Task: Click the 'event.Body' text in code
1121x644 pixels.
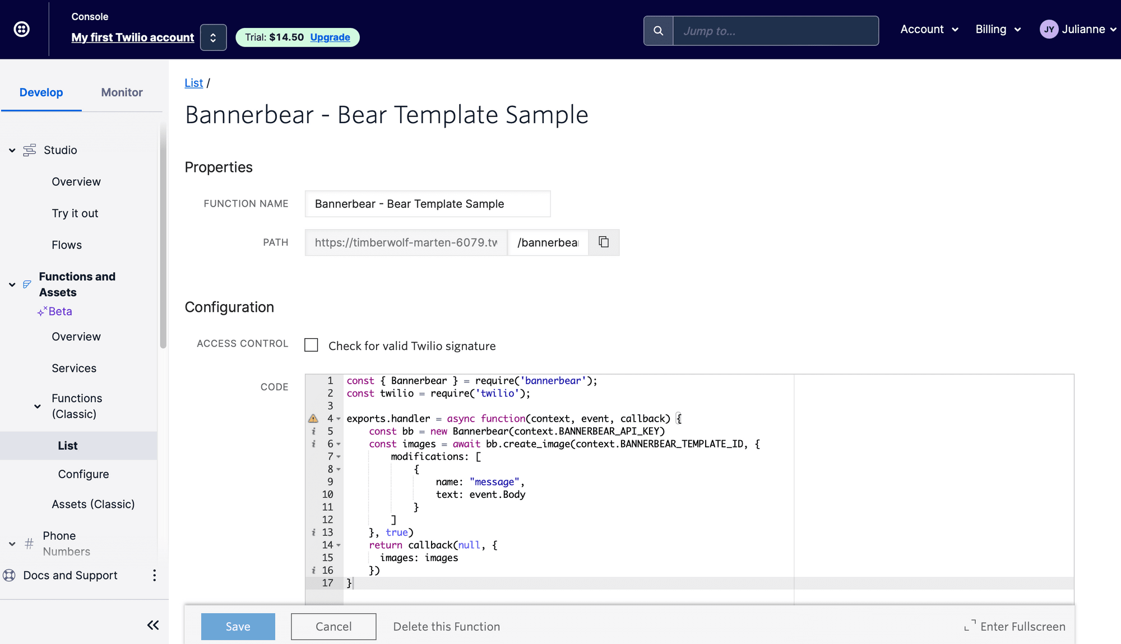Action: 497,494
